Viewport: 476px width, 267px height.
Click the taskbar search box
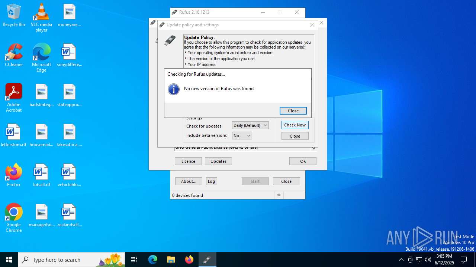tap(71, 260)
